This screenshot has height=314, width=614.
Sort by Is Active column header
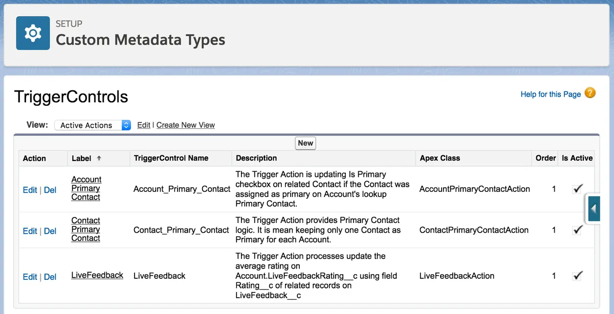[577, 158]
